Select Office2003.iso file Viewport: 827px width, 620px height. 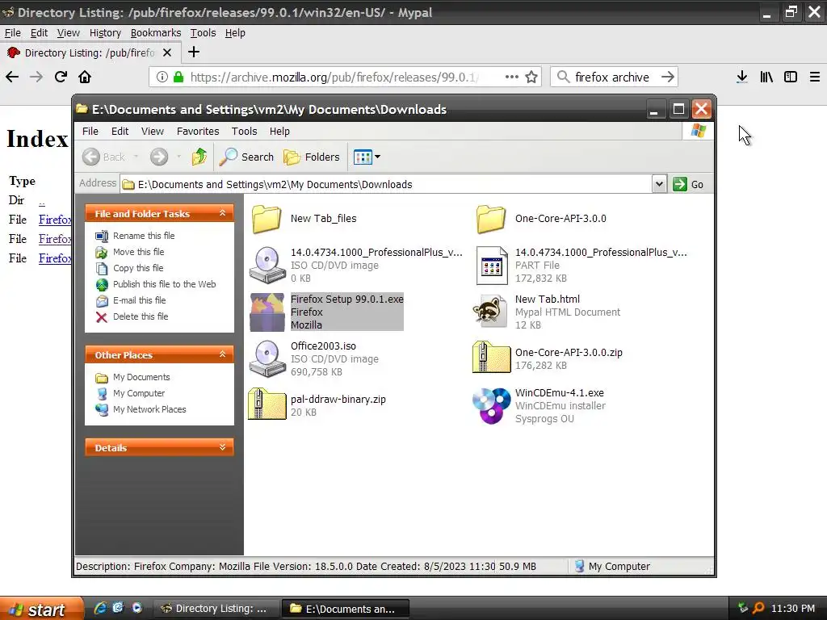point(314,358)
